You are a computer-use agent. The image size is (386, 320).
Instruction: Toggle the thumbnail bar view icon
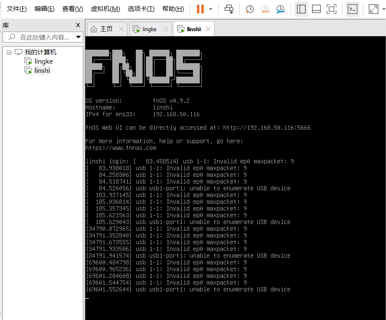316,9
